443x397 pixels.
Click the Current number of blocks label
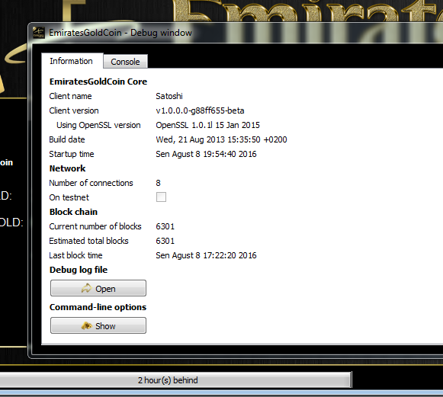pyautogui.click(x=95, y=226)
